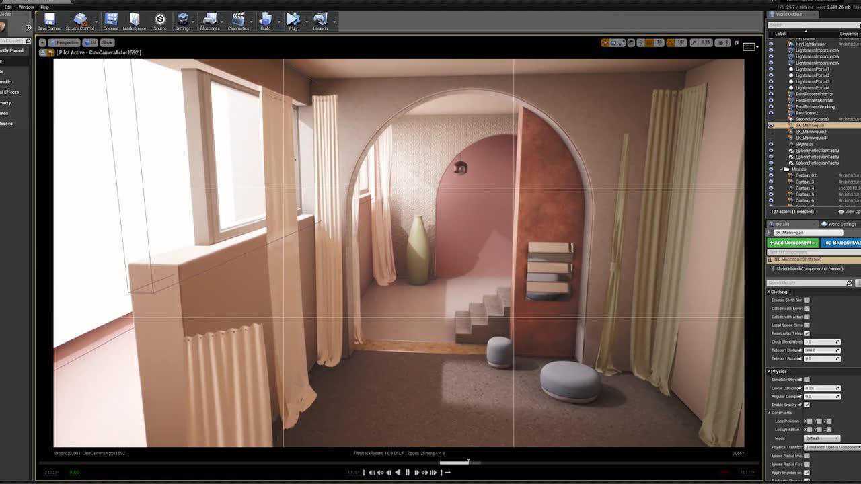Click the Save Current toolbar icon
Screen dimensions: 861x484
coord(49,22)
